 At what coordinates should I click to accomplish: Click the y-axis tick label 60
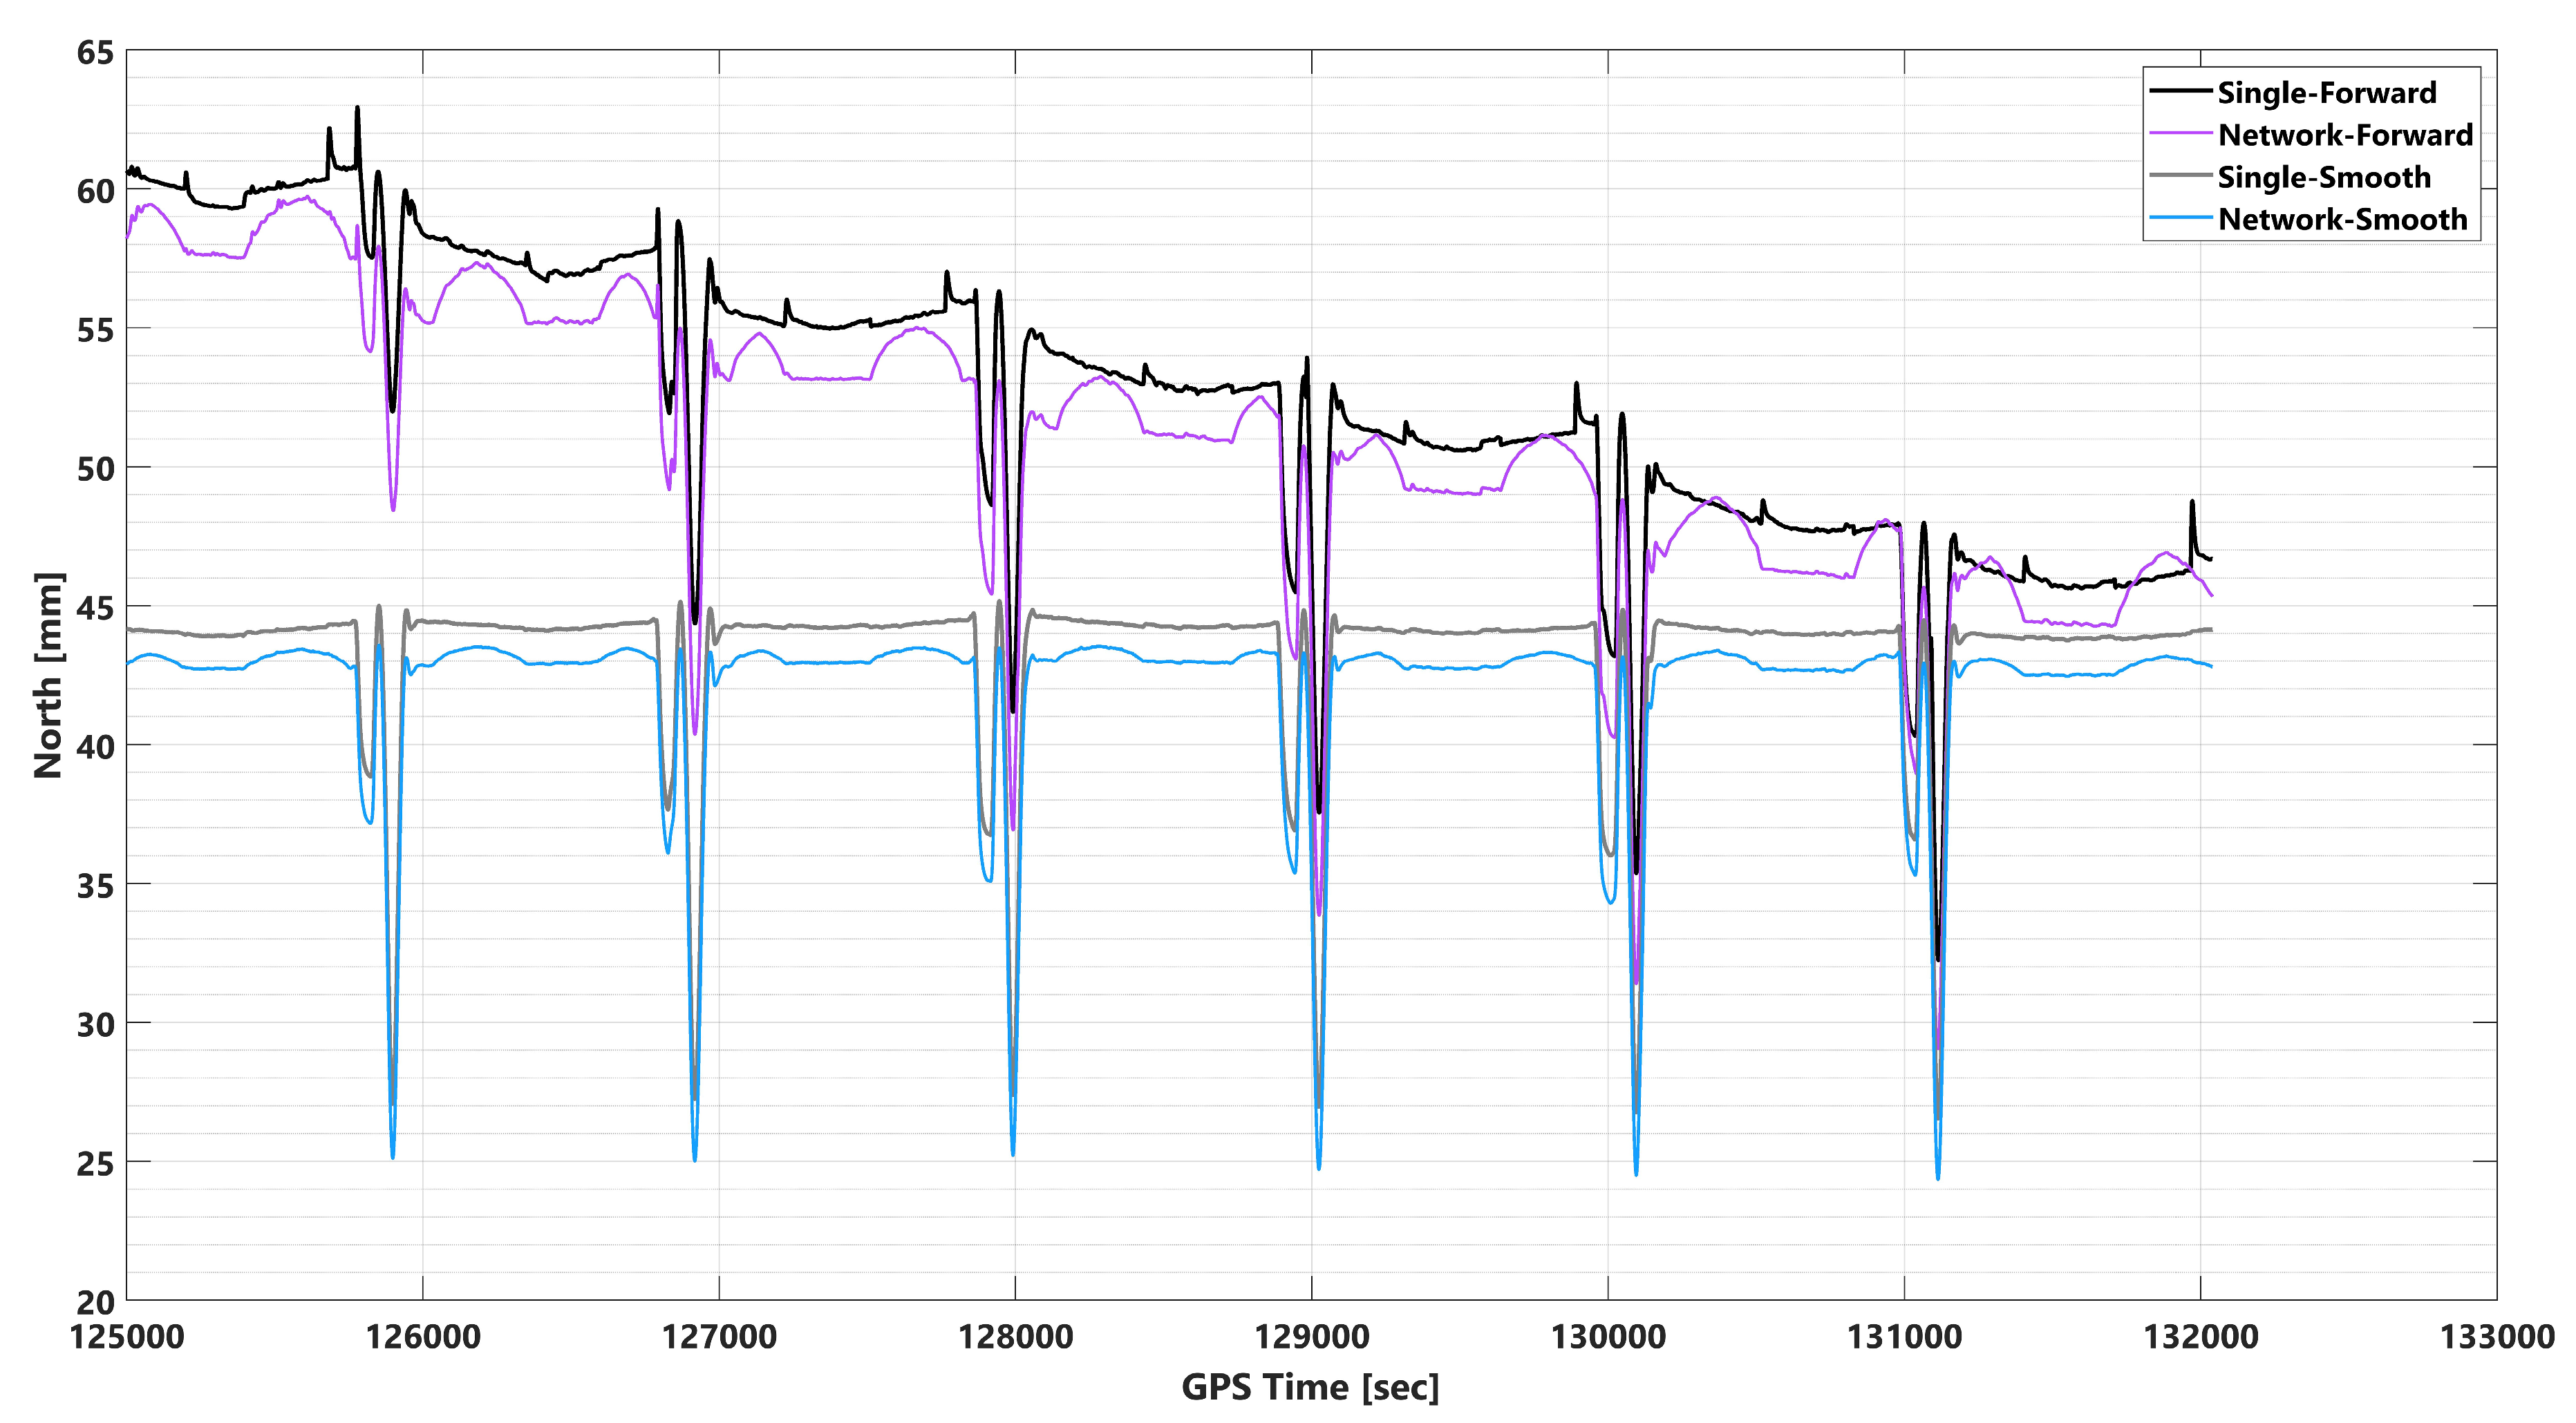(95, 191)
